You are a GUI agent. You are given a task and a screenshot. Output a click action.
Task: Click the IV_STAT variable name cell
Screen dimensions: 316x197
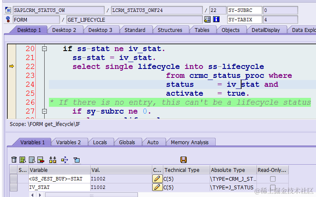[60, 187]
